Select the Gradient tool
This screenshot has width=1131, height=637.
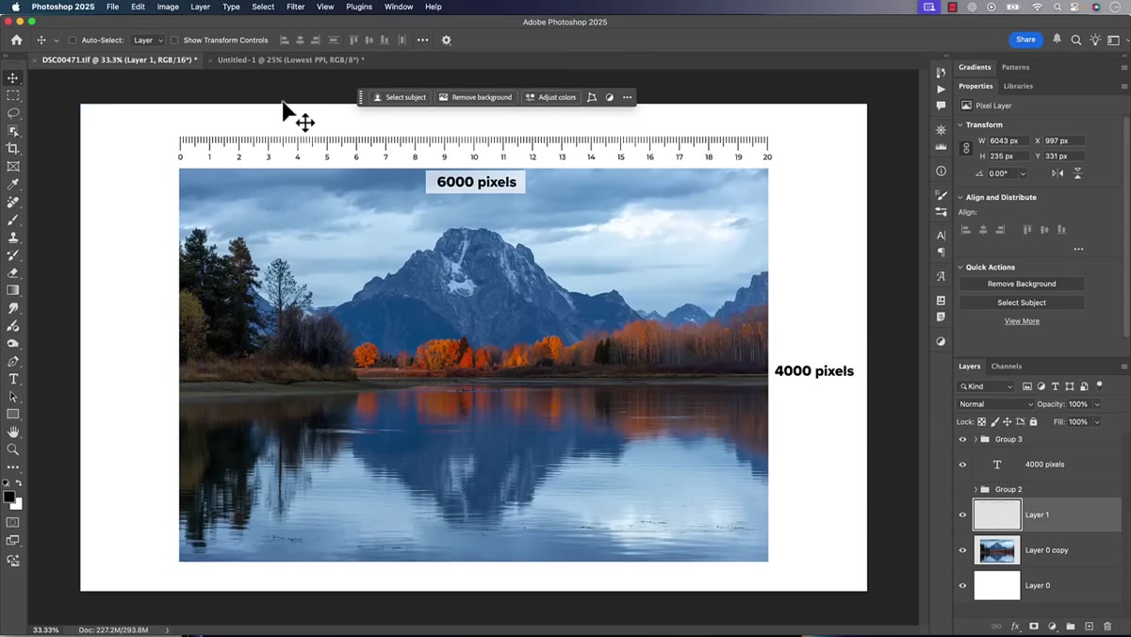(x=13, y=290)
